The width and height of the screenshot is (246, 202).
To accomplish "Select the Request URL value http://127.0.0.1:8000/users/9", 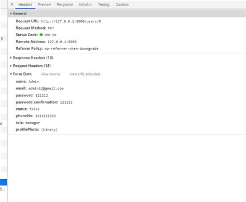I will coord(71,21).
